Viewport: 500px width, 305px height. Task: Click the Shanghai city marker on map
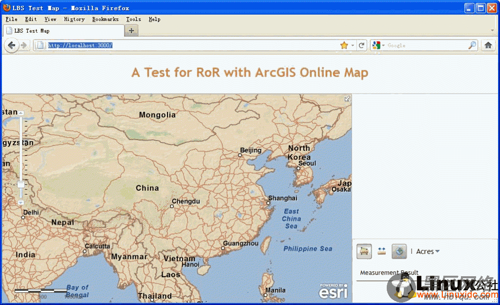click(x=268, y=203)
